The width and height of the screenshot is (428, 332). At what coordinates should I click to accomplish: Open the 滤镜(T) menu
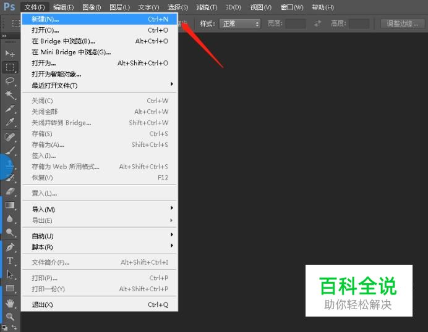[207, 7]
